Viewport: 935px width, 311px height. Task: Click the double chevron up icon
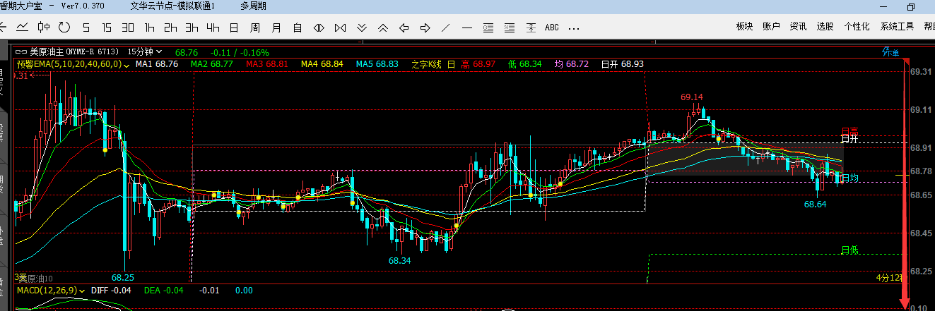click(383, 28)
